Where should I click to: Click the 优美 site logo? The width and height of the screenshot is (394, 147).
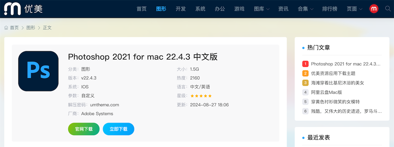(23, 9)
